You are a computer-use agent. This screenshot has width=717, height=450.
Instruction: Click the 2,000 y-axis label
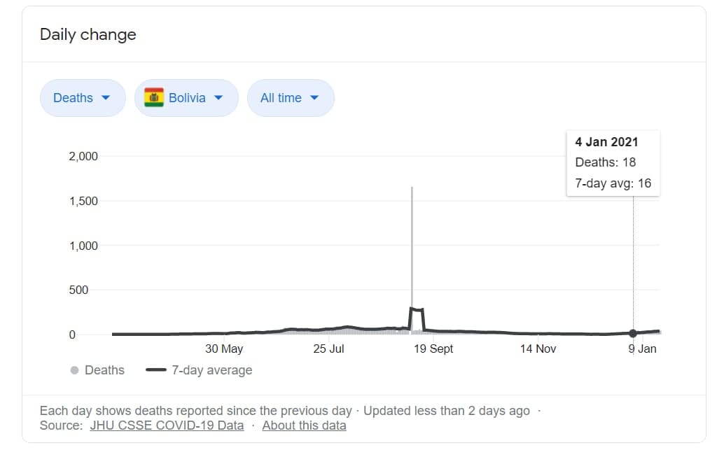click(83, 156)
